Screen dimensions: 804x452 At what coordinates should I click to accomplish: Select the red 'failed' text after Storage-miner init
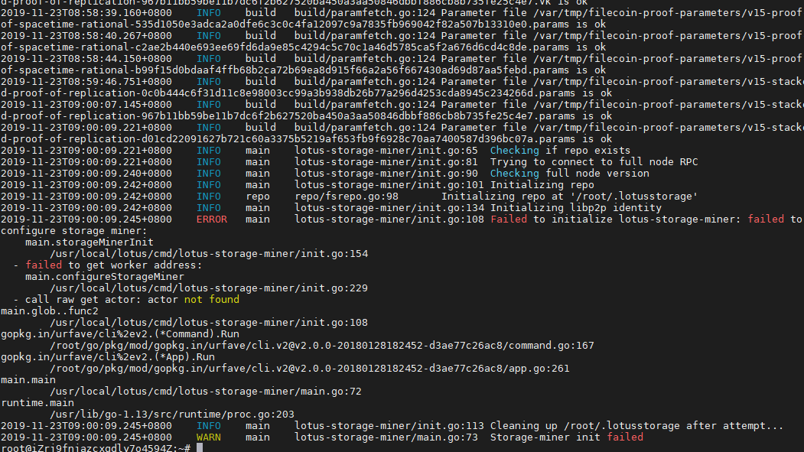click(x=623, y=437)
